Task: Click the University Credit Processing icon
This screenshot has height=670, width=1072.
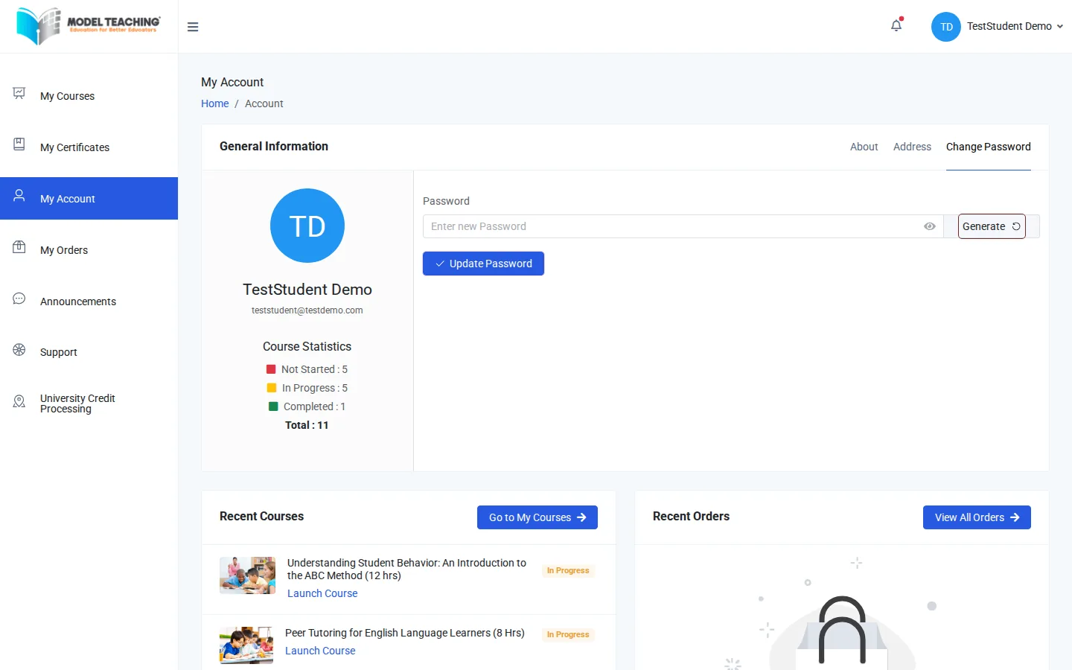Action: (19, 401)
